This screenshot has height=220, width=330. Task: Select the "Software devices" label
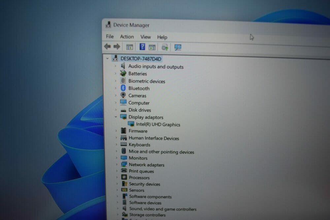tap(145, 203)
